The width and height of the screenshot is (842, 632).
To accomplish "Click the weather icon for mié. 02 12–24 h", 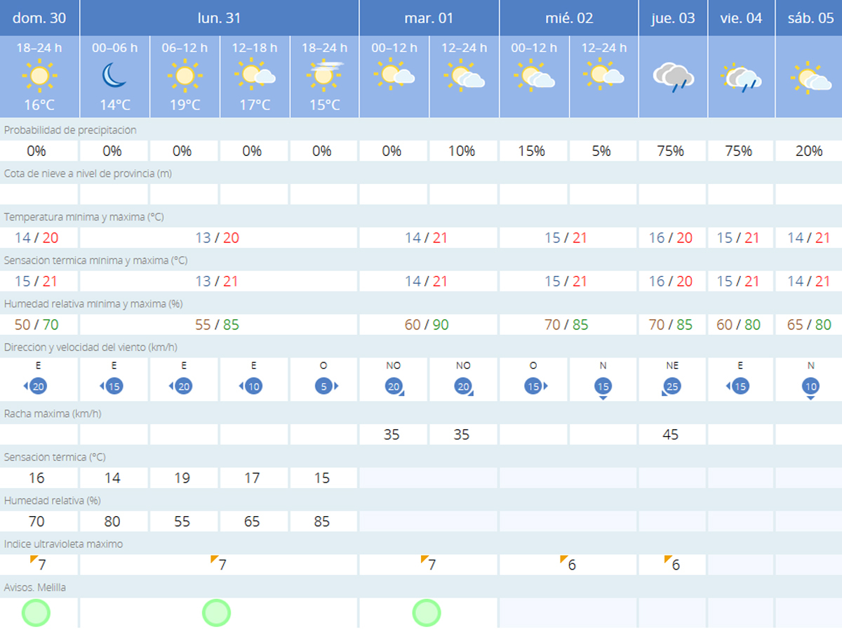I will click(603, 74).
